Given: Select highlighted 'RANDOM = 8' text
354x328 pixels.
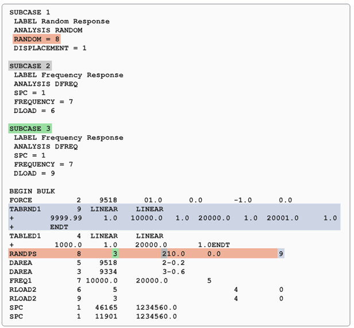Looking at the screenshot, I should [x=37, y=39].
